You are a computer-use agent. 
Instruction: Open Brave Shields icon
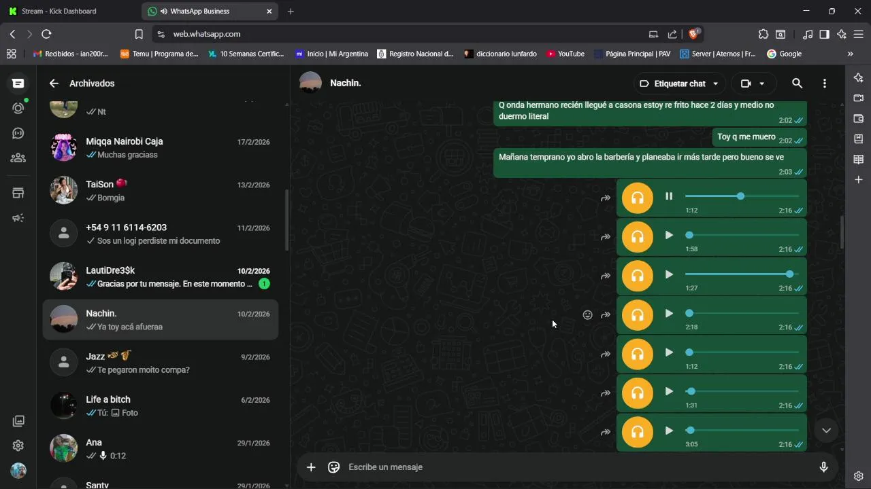point(693,33)
